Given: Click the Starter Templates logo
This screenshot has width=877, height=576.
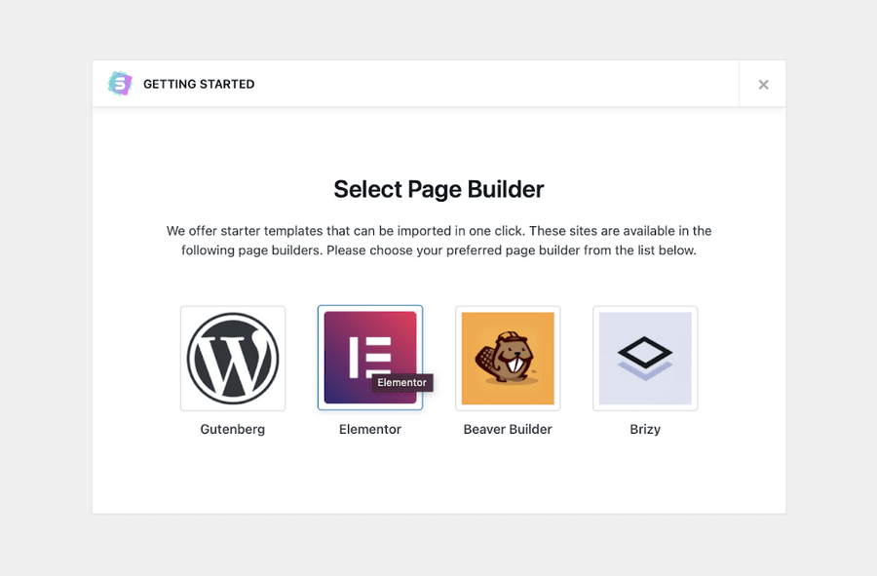Looking at the screenshot, I should [x=120, y=84].
